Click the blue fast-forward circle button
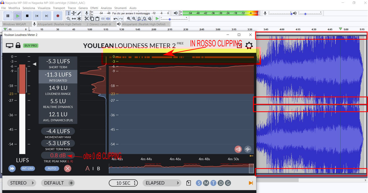368x193 pixels. [x=12, y=168]
